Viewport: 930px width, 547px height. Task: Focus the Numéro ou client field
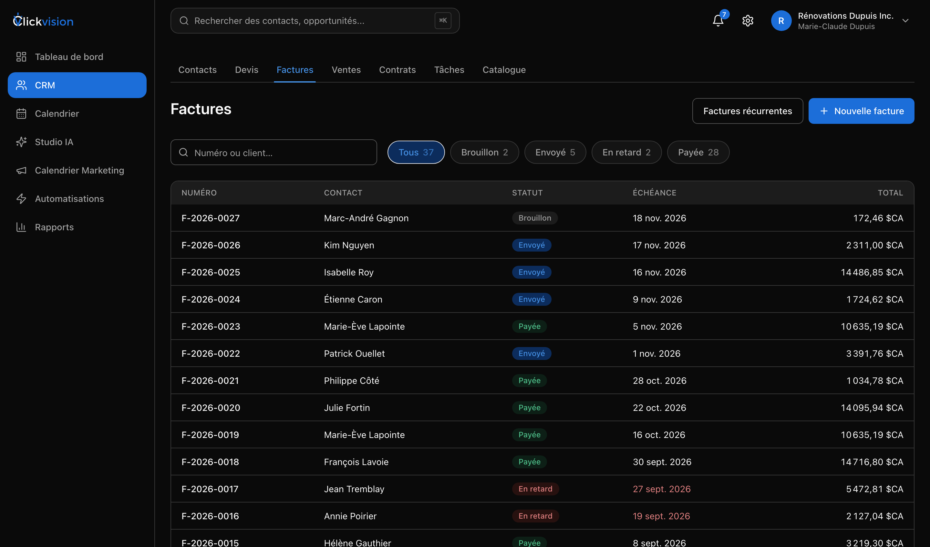(274, 152)
